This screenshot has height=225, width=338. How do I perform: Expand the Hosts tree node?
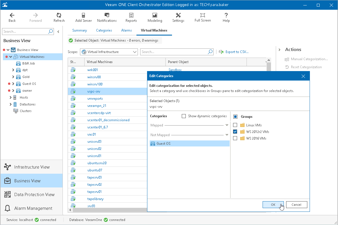[x=11, y=97]
